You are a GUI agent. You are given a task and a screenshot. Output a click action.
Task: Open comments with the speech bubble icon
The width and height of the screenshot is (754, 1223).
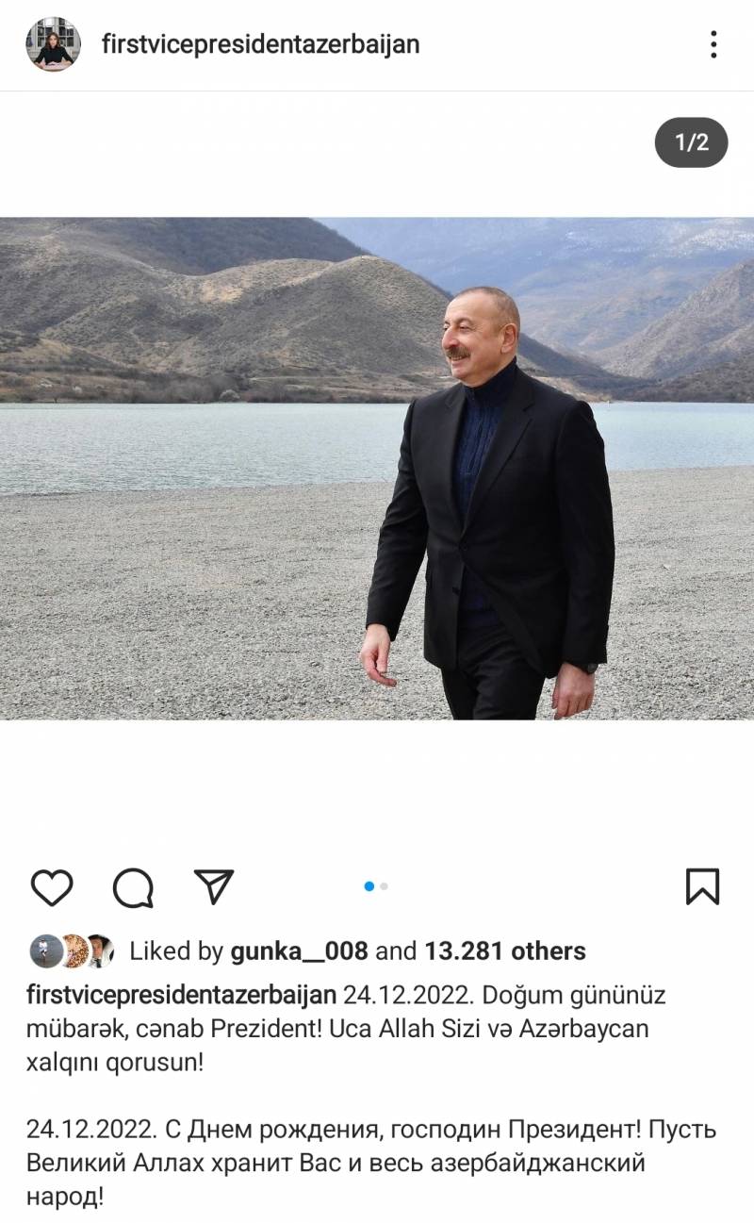133,886
